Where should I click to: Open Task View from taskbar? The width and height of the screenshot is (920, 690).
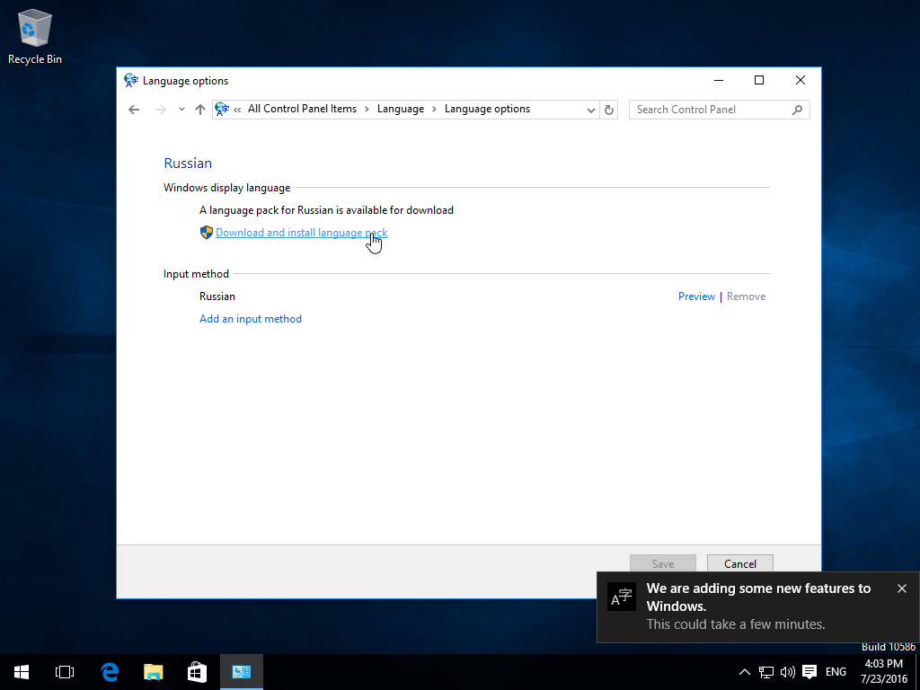[65, 672]
